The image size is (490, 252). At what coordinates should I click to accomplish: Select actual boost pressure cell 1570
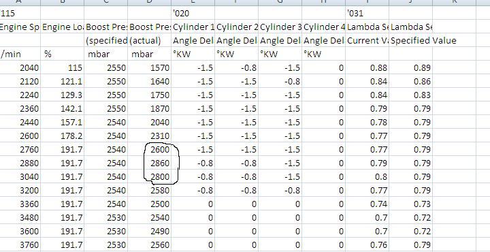149,68
